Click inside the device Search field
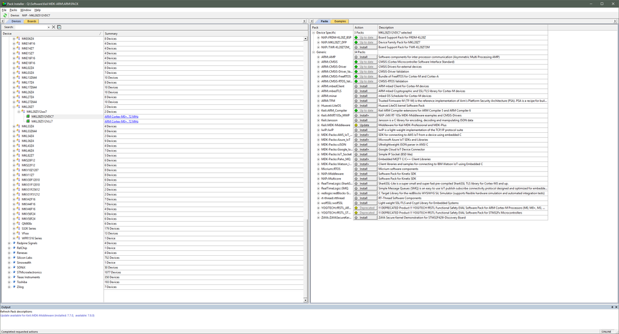Image resolution: width=619 pixels, height=334 pixels. coord(31,27)
